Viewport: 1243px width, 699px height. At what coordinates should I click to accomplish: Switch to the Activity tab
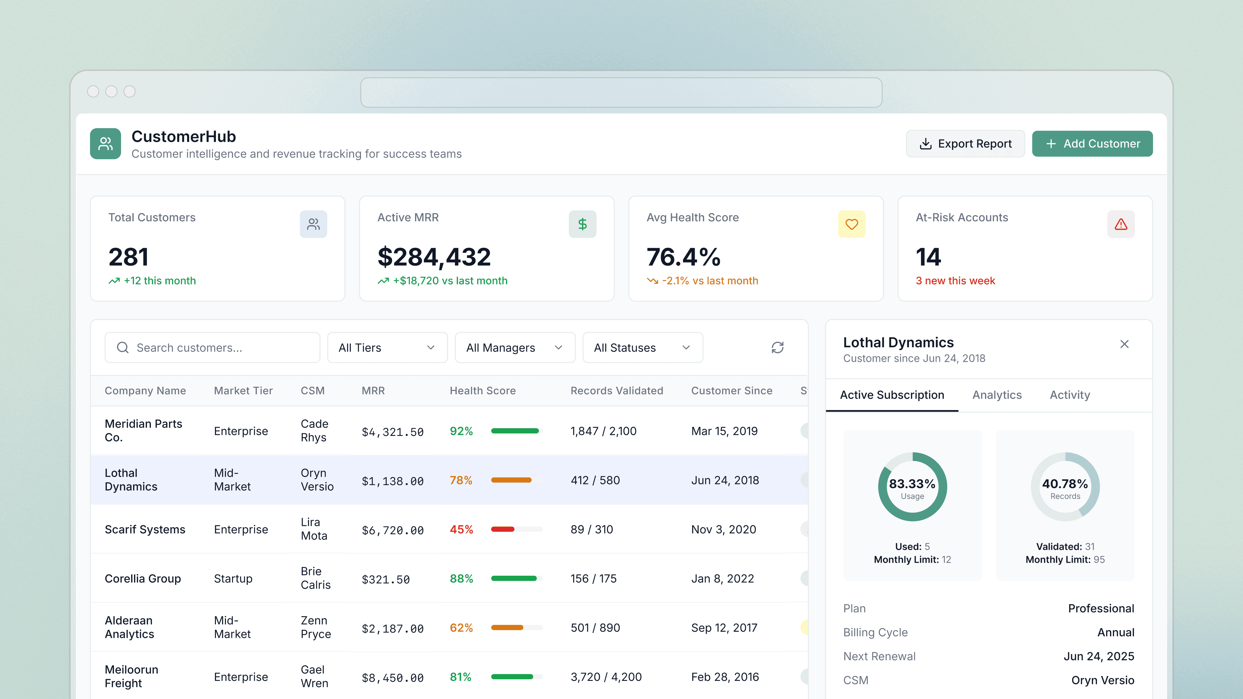pos(1070,395)
